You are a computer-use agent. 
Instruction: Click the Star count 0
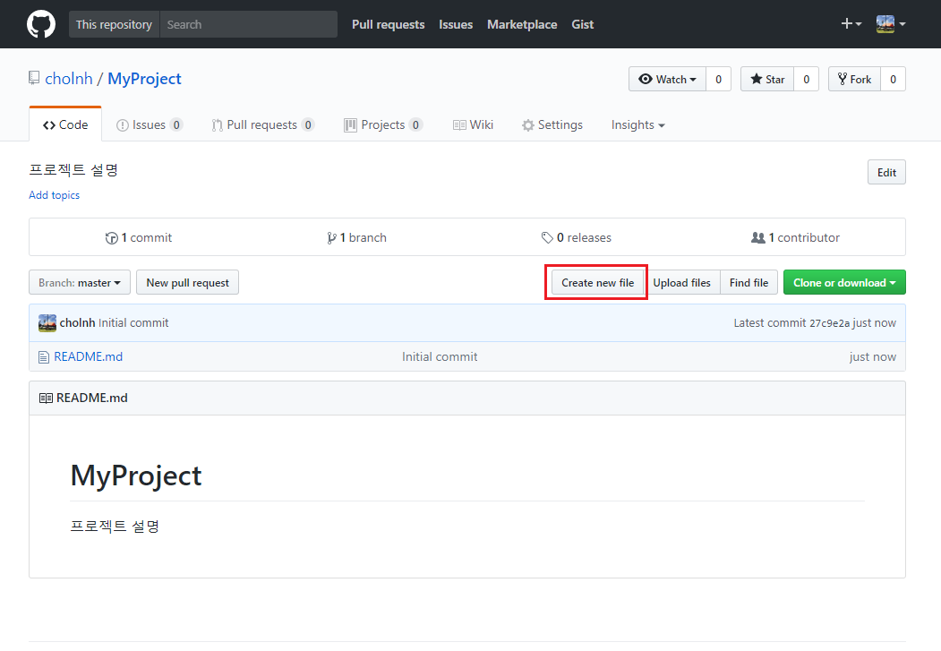point(806,79)
